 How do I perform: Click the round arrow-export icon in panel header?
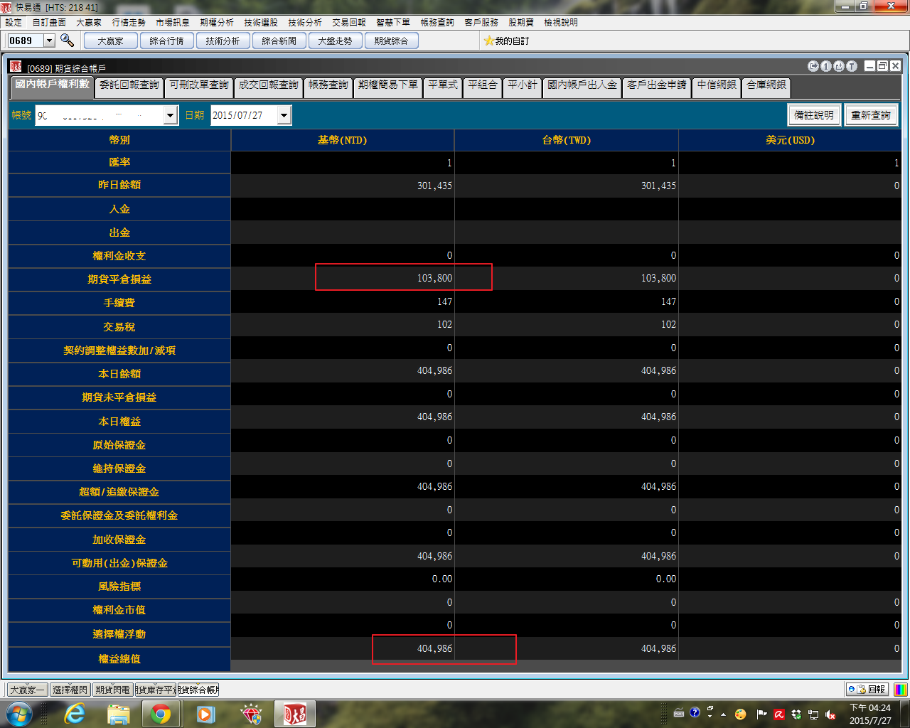click(813, 66)
